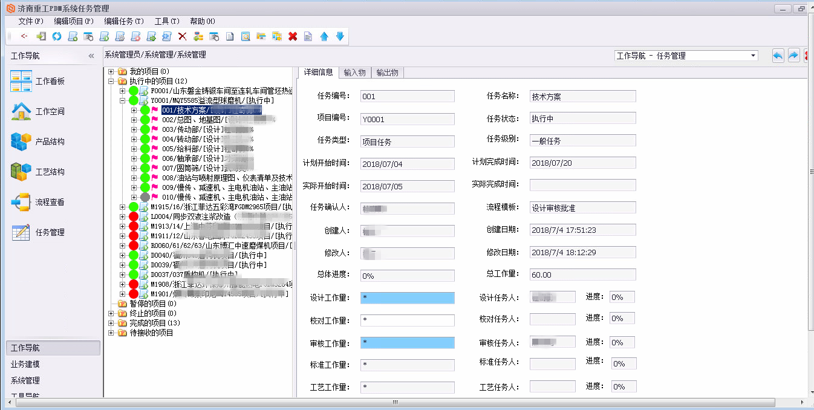Click the org-chart hierarchy toolbar icon
Image resolution: width=814 pixels, height=410 pixels.
198,36
